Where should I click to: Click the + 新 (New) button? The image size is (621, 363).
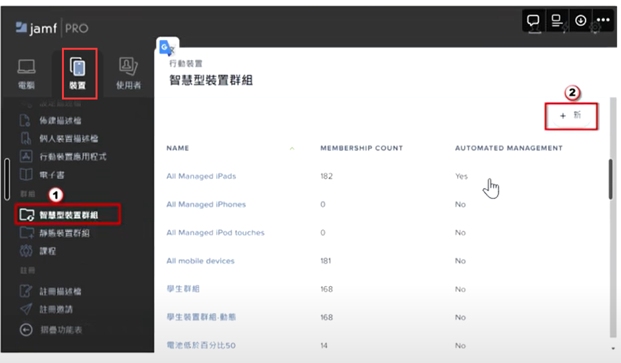point(571,116)
